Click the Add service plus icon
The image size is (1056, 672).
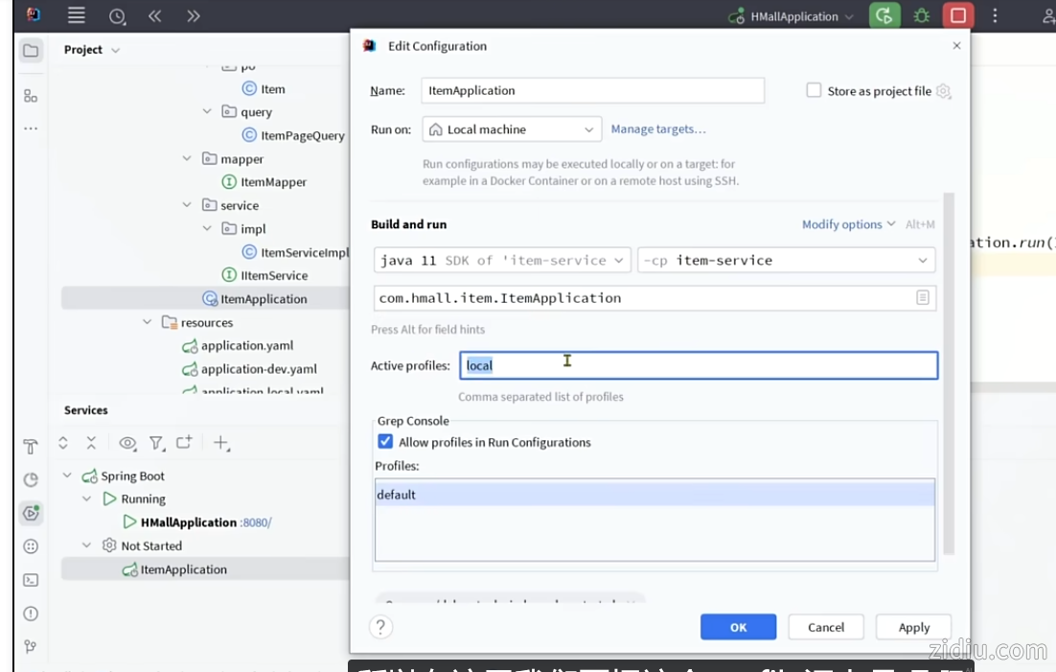pos(220,443)
